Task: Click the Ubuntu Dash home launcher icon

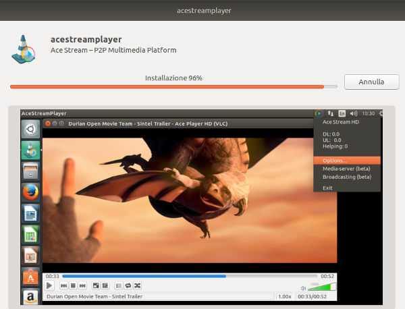Action: [x=30, y=129]
